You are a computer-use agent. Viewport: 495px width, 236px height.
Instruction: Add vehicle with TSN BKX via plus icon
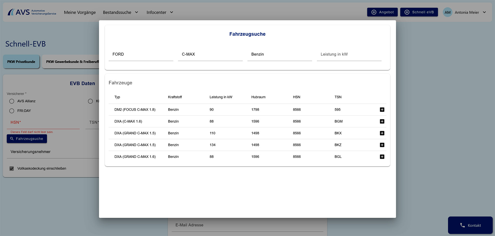pyautogui.click(x=382, y=133)
